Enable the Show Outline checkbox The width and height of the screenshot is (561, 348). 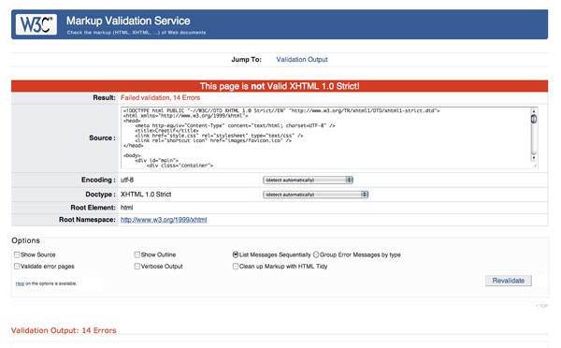click(x=137, y=254)
